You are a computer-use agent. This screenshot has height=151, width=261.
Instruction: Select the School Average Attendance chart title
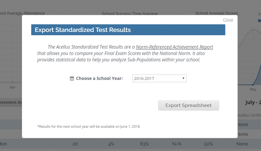pyautogui.click(x=22, y=13)
